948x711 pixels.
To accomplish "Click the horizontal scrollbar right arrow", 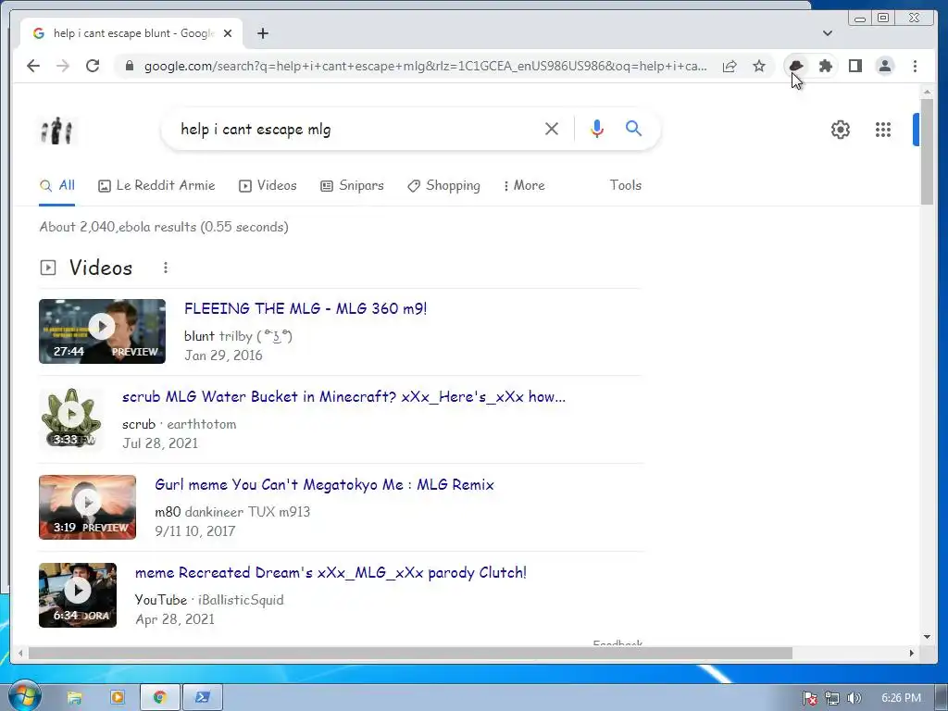I will click(x=912, y=653).
